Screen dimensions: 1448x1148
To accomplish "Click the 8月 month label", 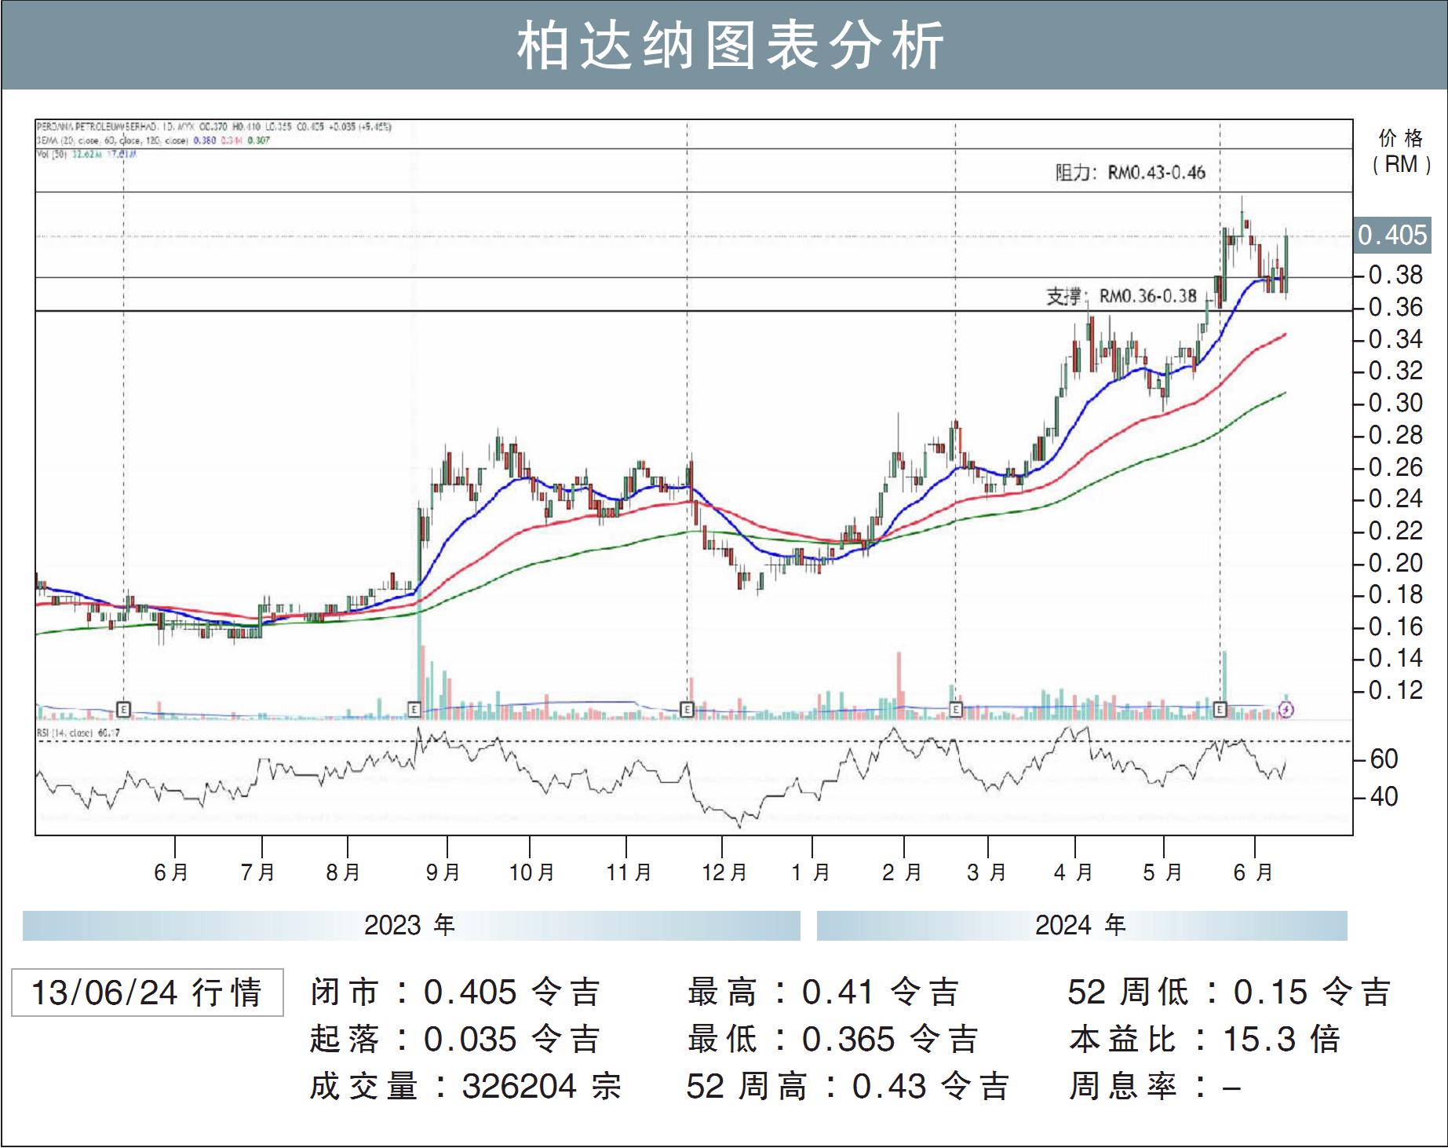I will tap(343, 872).
